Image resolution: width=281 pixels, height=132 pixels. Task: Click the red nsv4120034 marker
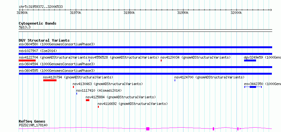point(161,60)
